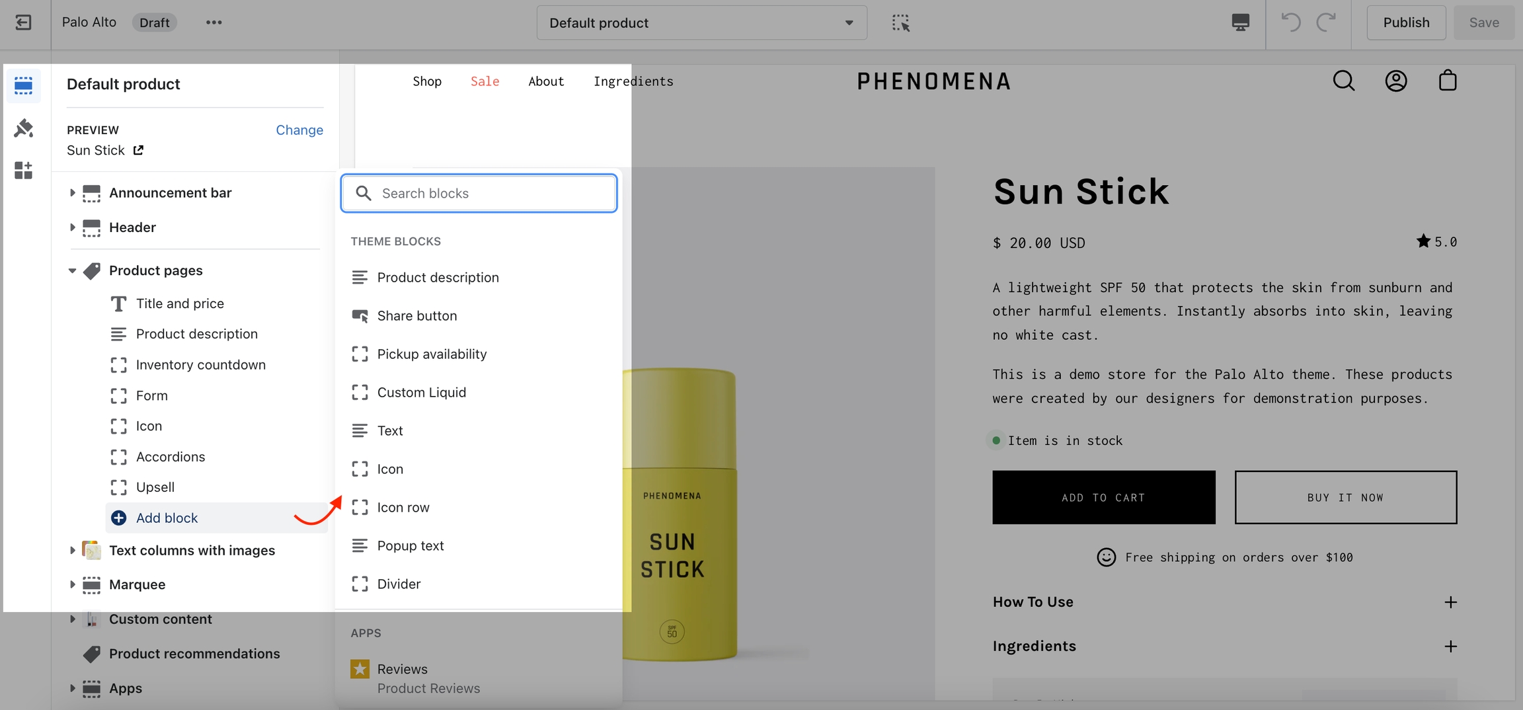Click the Change preview link
This screenshot has height=710, width=1523.
(x=299, y=130)
